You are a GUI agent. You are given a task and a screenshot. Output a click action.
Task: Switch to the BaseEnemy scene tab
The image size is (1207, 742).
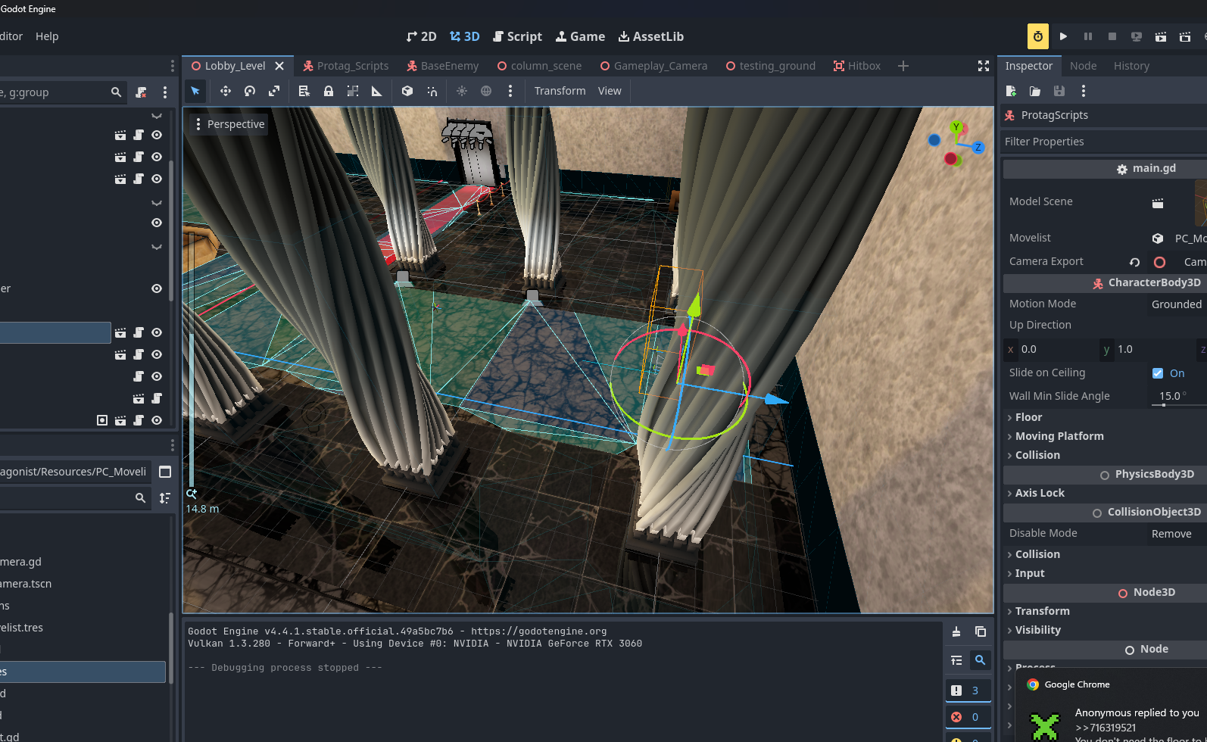tap(443, 66)
